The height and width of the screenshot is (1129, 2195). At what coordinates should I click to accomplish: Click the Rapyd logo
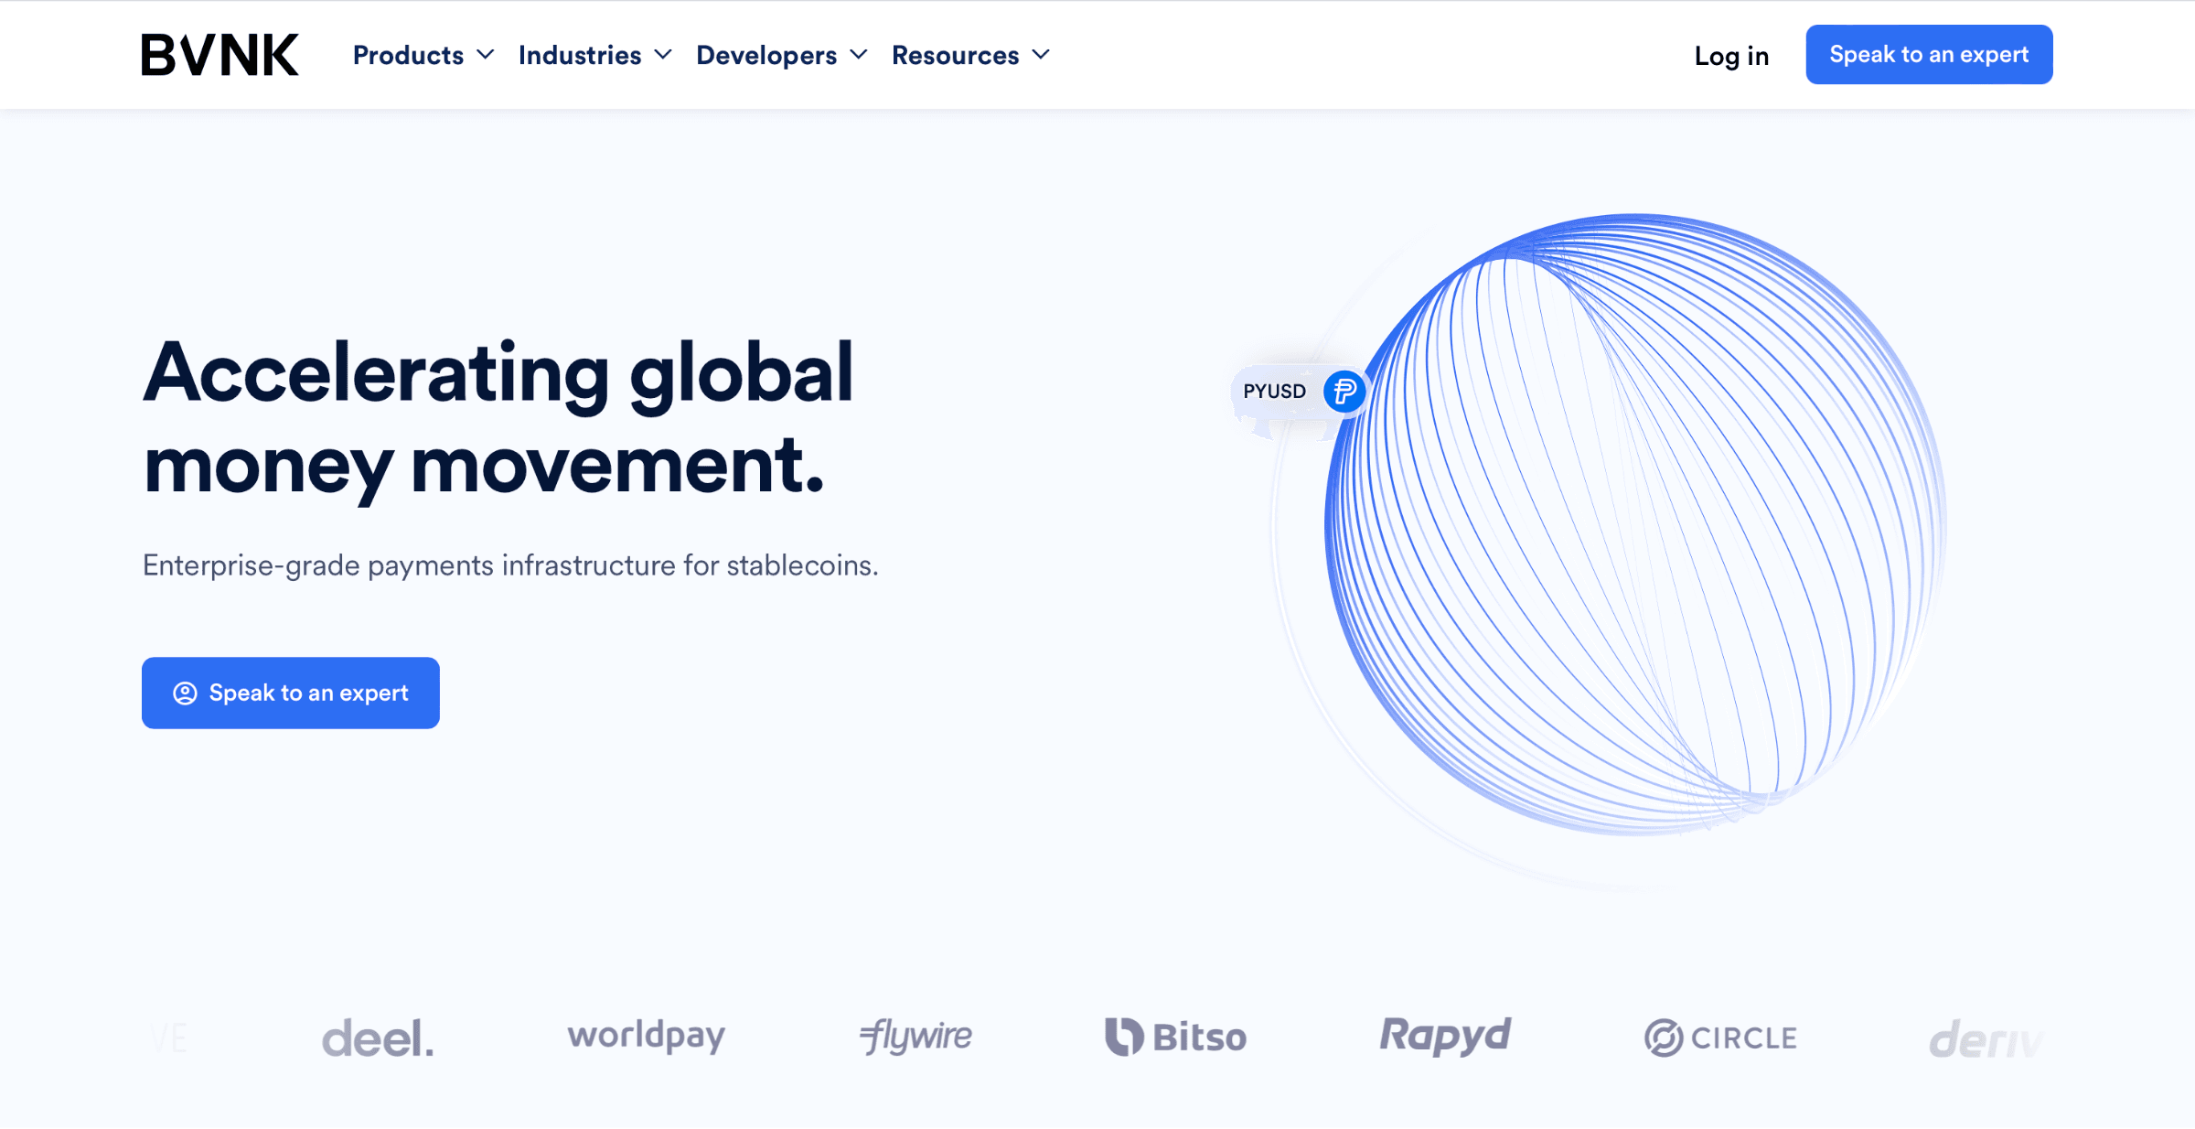(x=1445, y=1036)
